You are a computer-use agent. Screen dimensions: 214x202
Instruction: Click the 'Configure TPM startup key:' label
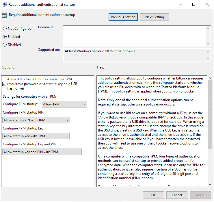pos(23,128)
